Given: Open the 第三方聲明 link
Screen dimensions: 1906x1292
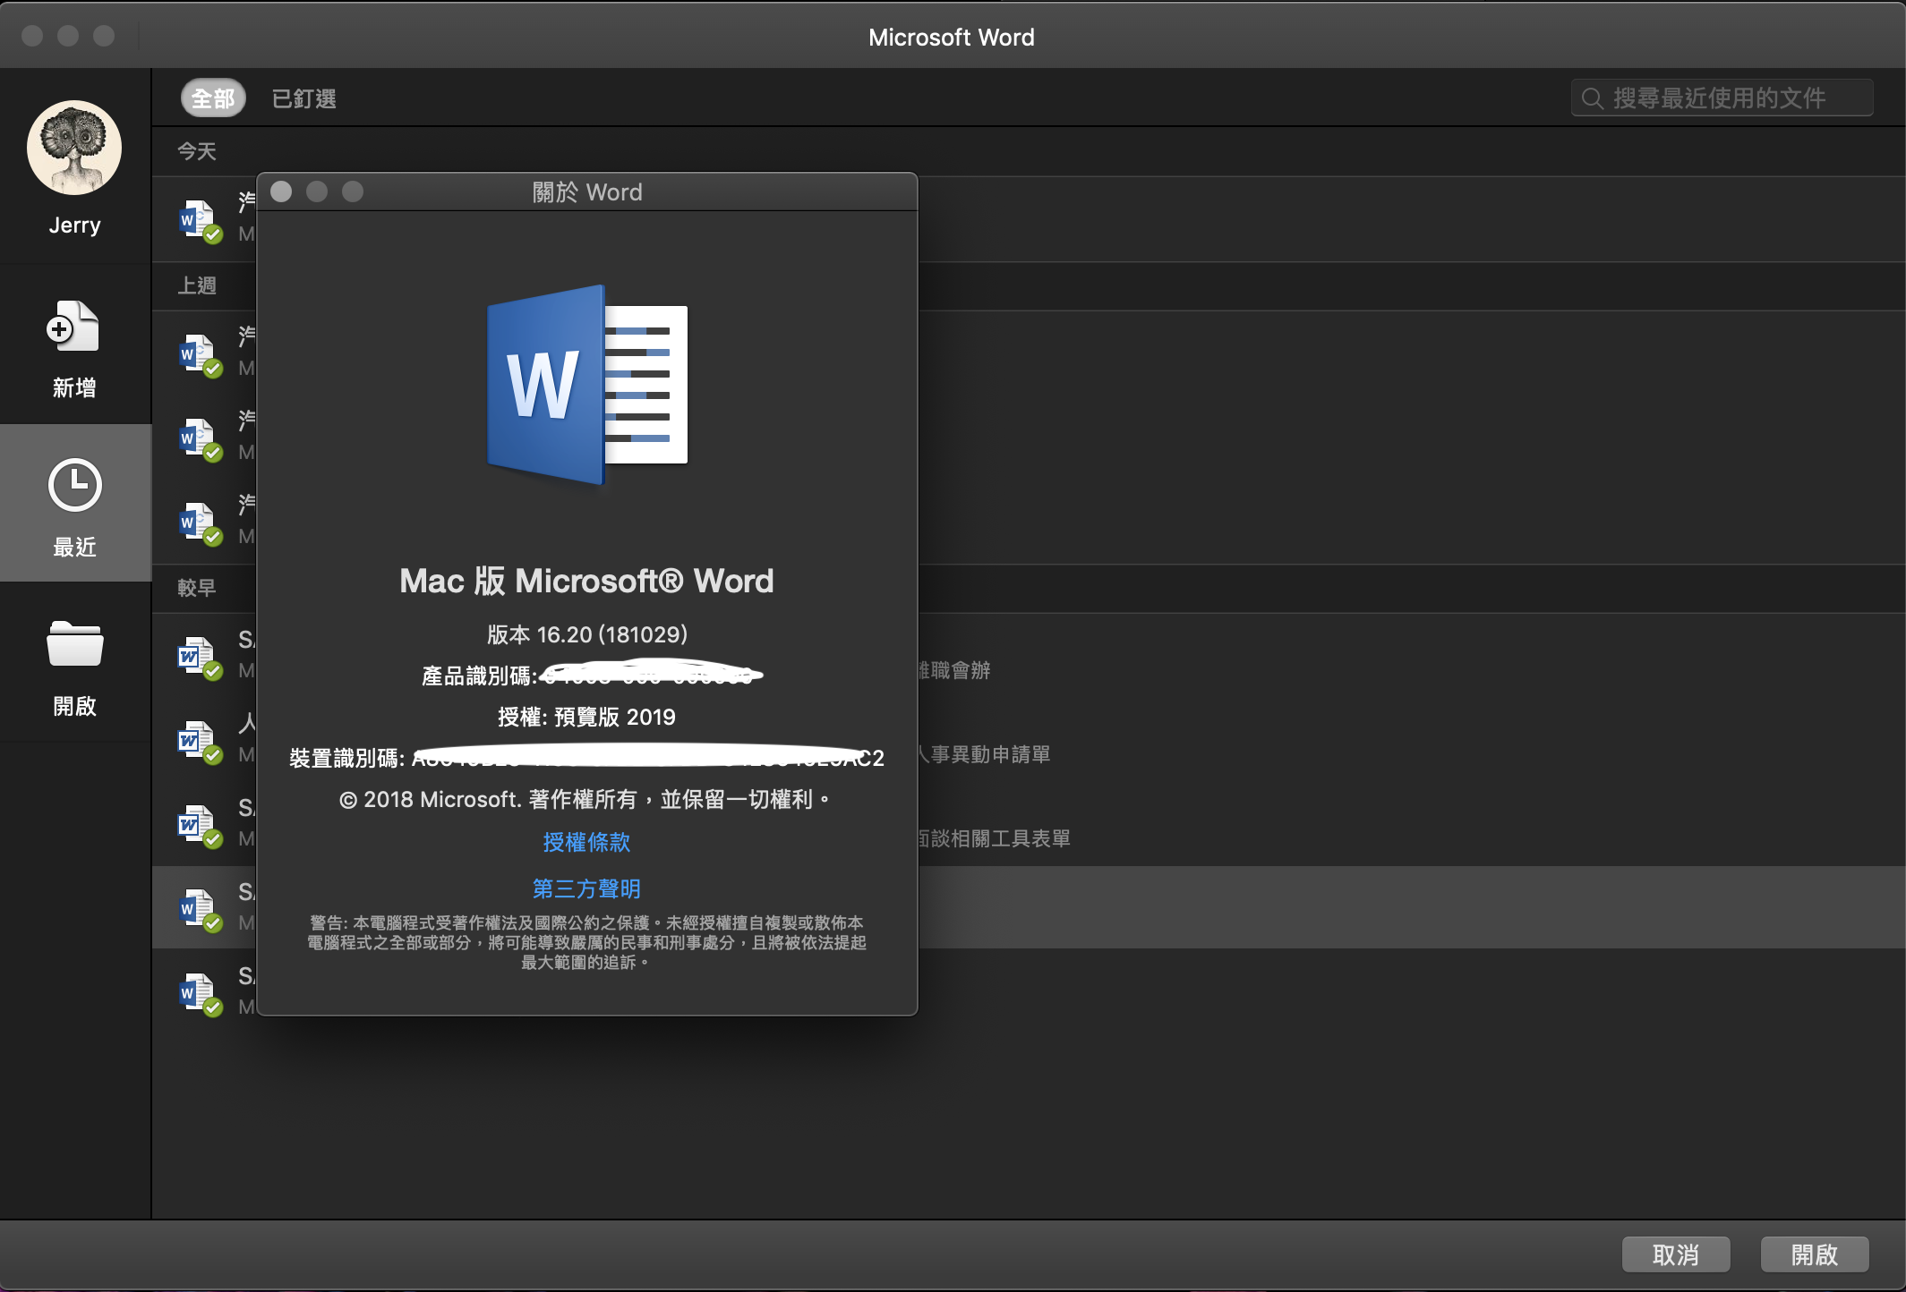Looking at the screenshot, I should pyautogui.click(x=586, y=888).
